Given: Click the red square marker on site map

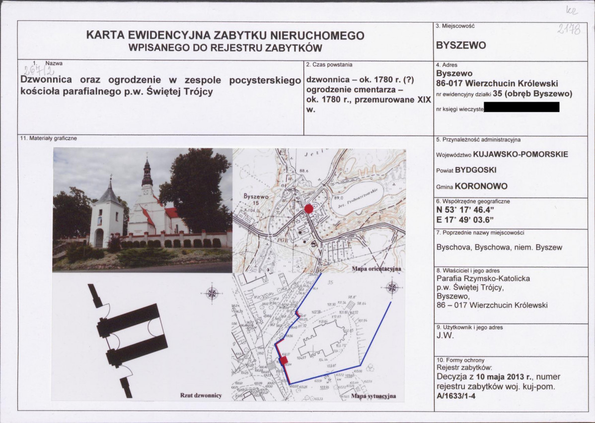Looking at the screenshot, I should [x=284, y=361].
